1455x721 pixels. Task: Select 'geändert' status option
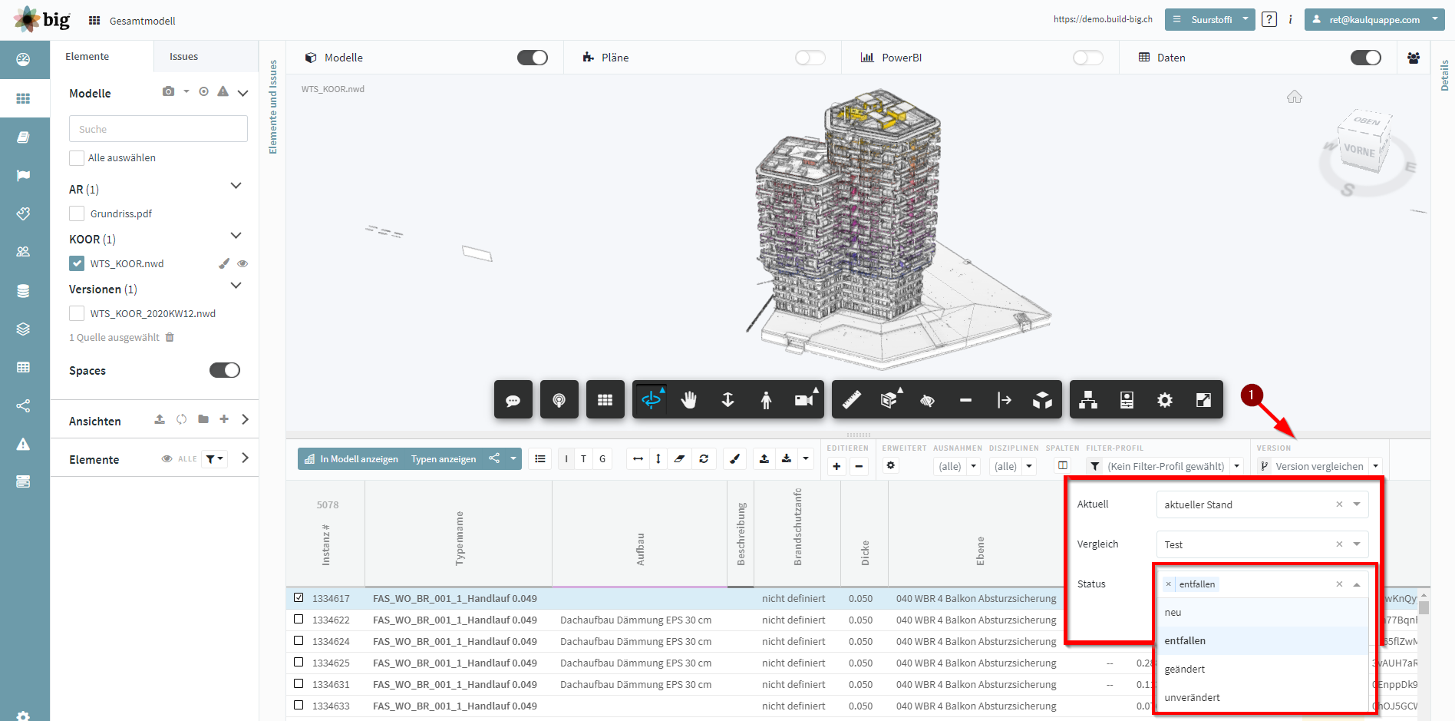pos(1262,669)
